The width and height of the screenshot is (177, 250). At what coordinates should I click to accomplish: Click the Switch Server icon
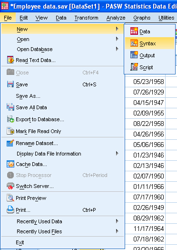tap(10, 186)
